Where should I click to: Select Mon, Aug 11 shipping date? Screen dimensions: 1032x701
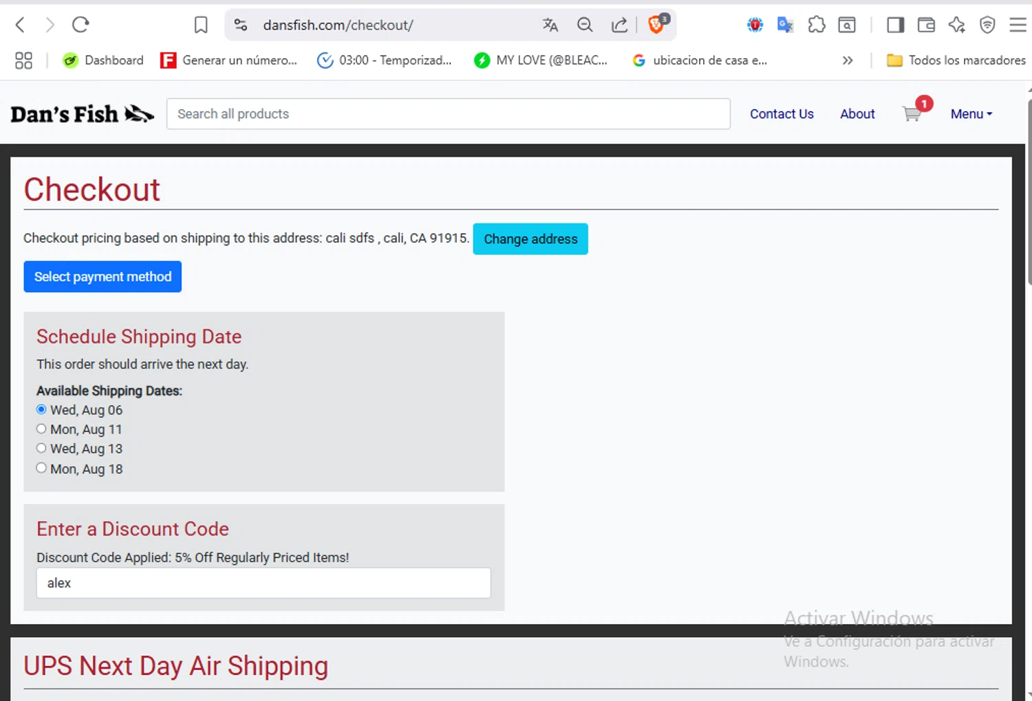(x=41, y=429)
